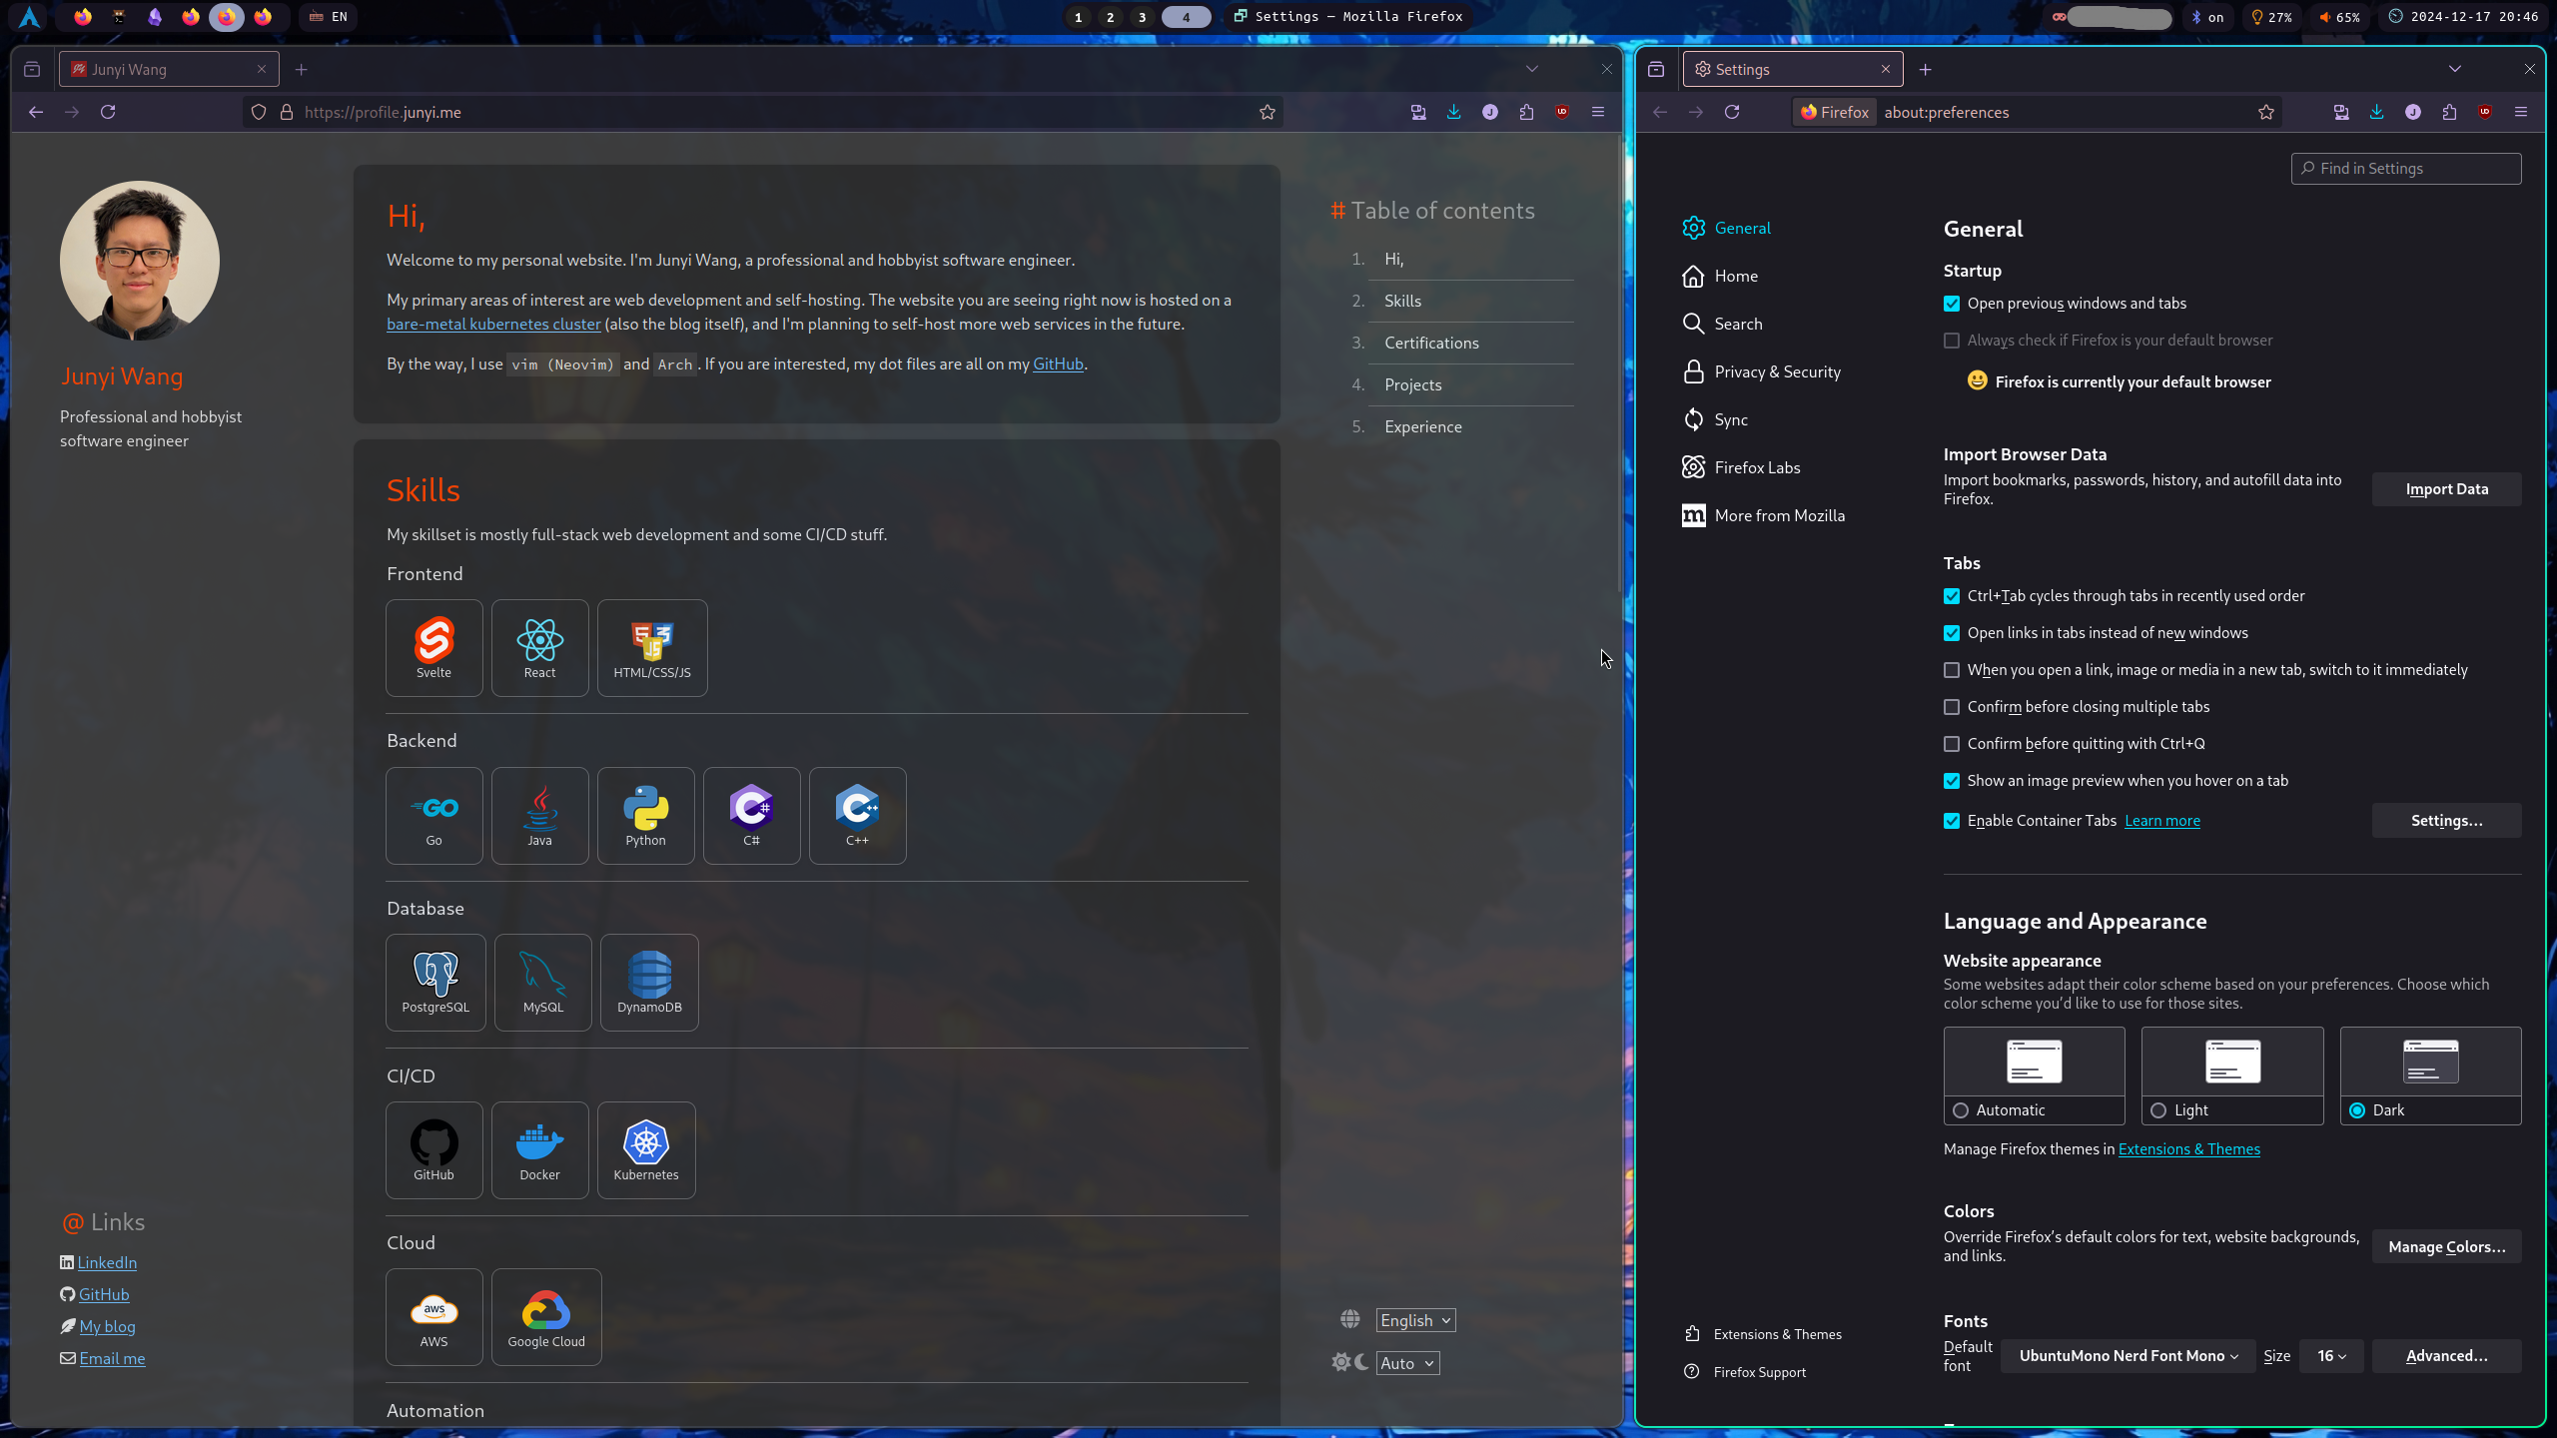Click the React skill icon

[x=540, y=647]
